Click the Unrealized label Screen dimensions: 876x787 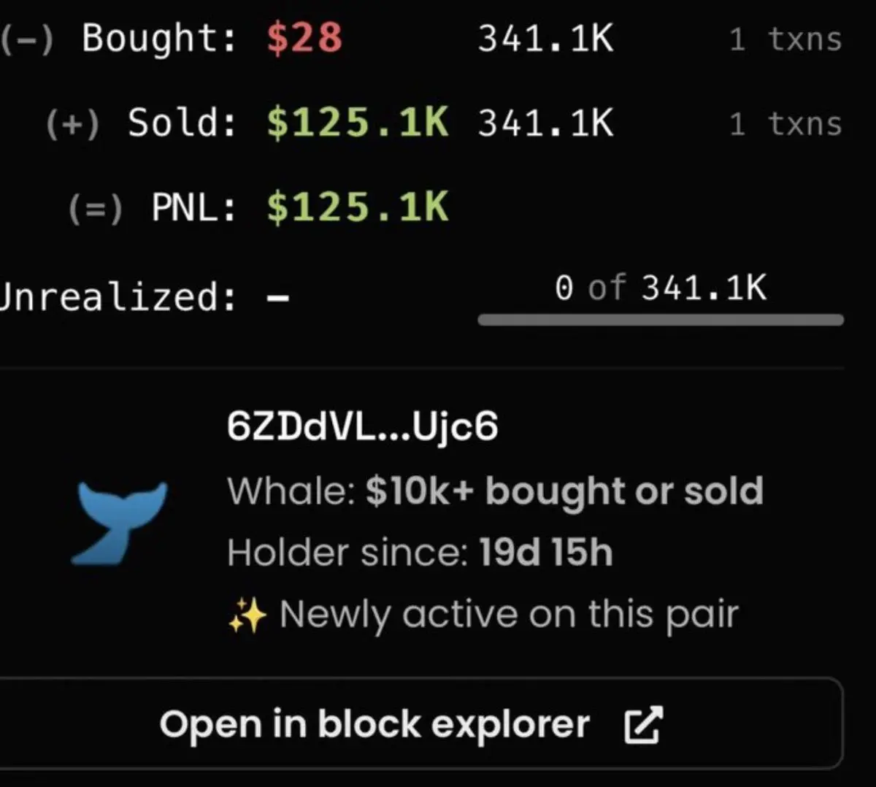click(118, 297)
